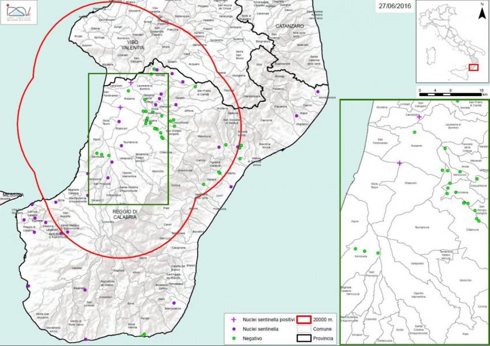Click the red rectangle on Italy overview map
The image size is (490, 346).
click(x=474, y=67)
